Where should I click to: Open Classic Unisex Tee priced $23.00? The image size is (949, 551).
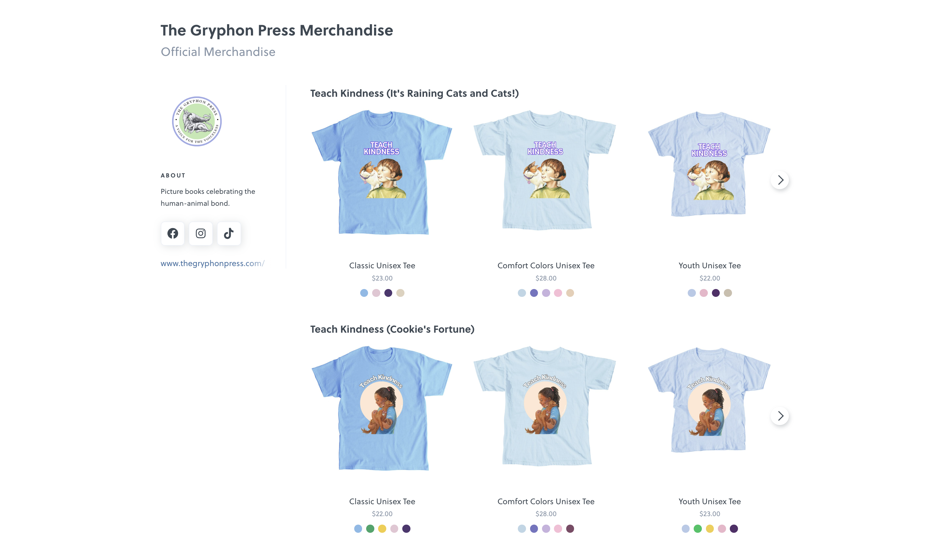(x=382, y=265)
